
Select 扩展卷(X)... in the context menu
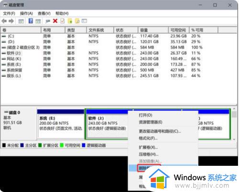(x=148, y=147)
